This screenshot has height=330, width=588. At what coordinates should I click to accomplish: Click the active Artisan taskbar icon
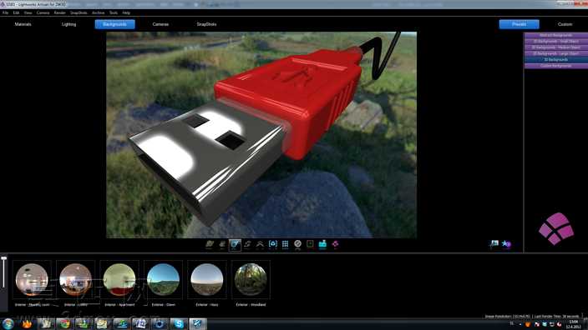(x=198, y=323)
